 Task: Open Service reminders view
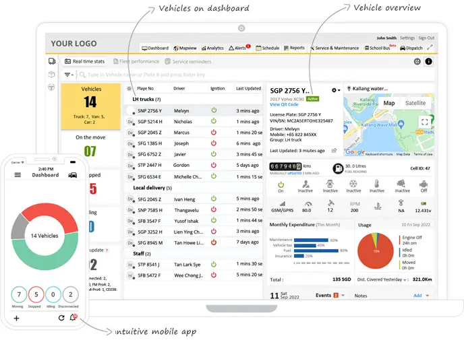[188, 61]
